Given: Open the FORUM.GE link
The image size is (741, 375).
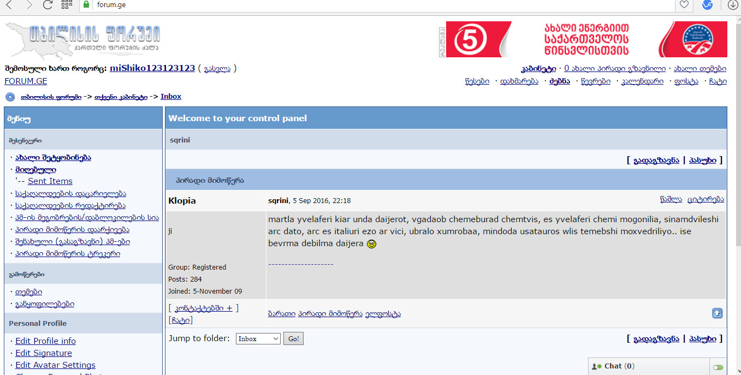Looking at the screenshot, I should click(x=26, y=81).
